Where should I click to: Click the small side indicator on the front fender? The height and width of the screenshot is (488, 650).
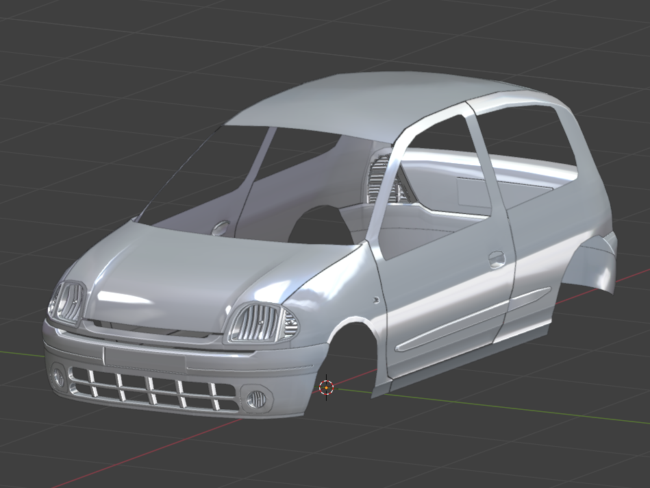[x=376, y=299]
